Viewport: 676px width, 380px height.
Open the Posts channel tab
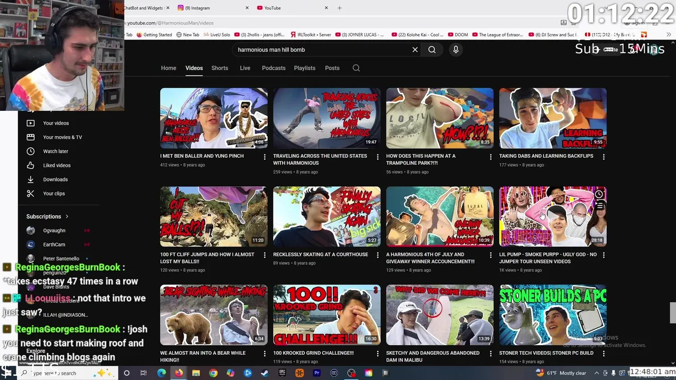332,68
